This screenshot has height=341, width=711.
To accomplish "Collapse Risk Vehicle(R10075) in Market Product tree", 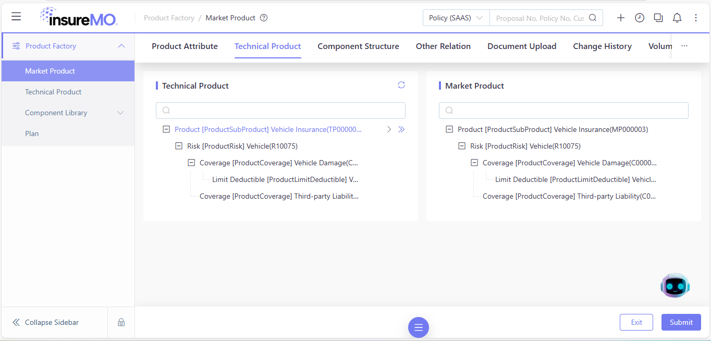I will click(x=462, y=146).
